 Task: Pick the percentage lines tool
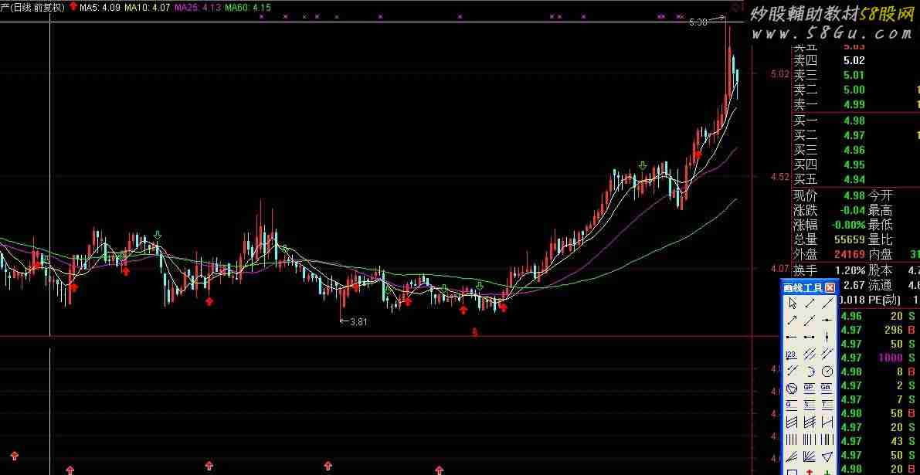810,405
